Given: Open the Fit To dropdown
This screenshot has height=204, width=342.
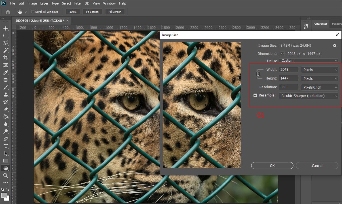Looking at the screenshot, I should (308, 60).
